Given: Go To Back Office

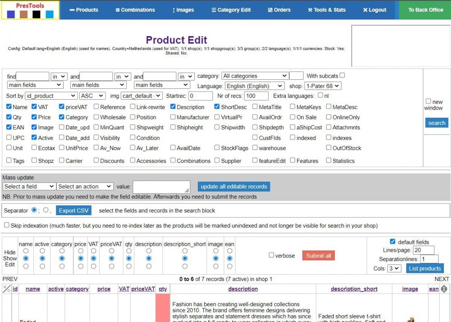Looking at the screenshot, I should tap(425, 10).
